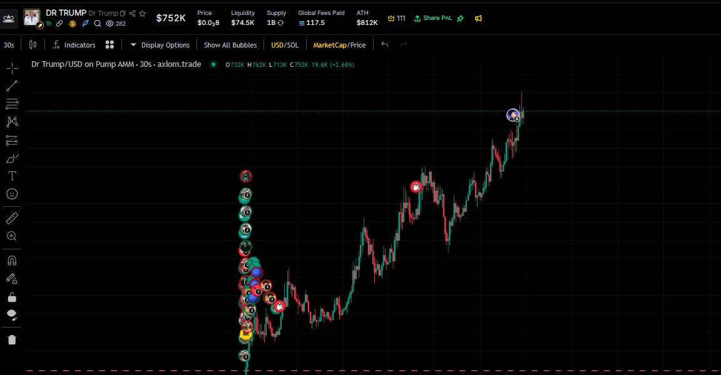Viewport: 721px width, 375px height.
Task: Click the trader bubble near the chart peak
Action: click(x=513, y=115)
